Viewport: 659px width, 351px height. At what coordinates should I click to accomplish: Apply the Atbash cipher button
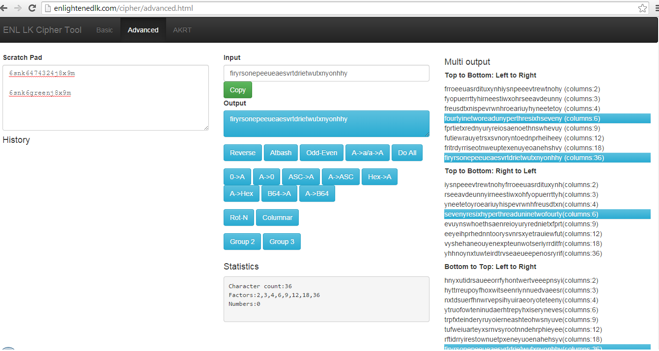(281, 153)
